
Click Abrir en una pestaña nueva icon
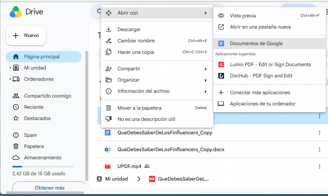point(221,27)
